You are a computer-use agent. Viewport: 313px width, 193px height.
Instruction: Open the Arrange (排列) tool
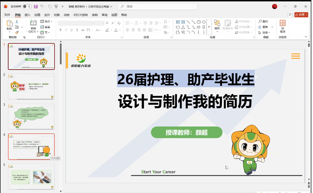pos(217,25)
